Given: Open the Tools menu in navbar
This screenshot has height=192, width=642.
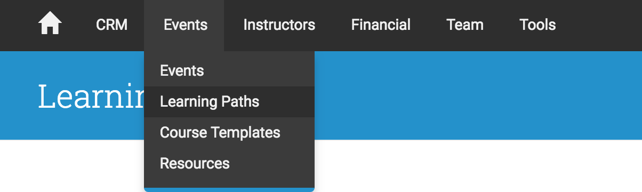Looking at the screenshot, I should tap(537, 25).
